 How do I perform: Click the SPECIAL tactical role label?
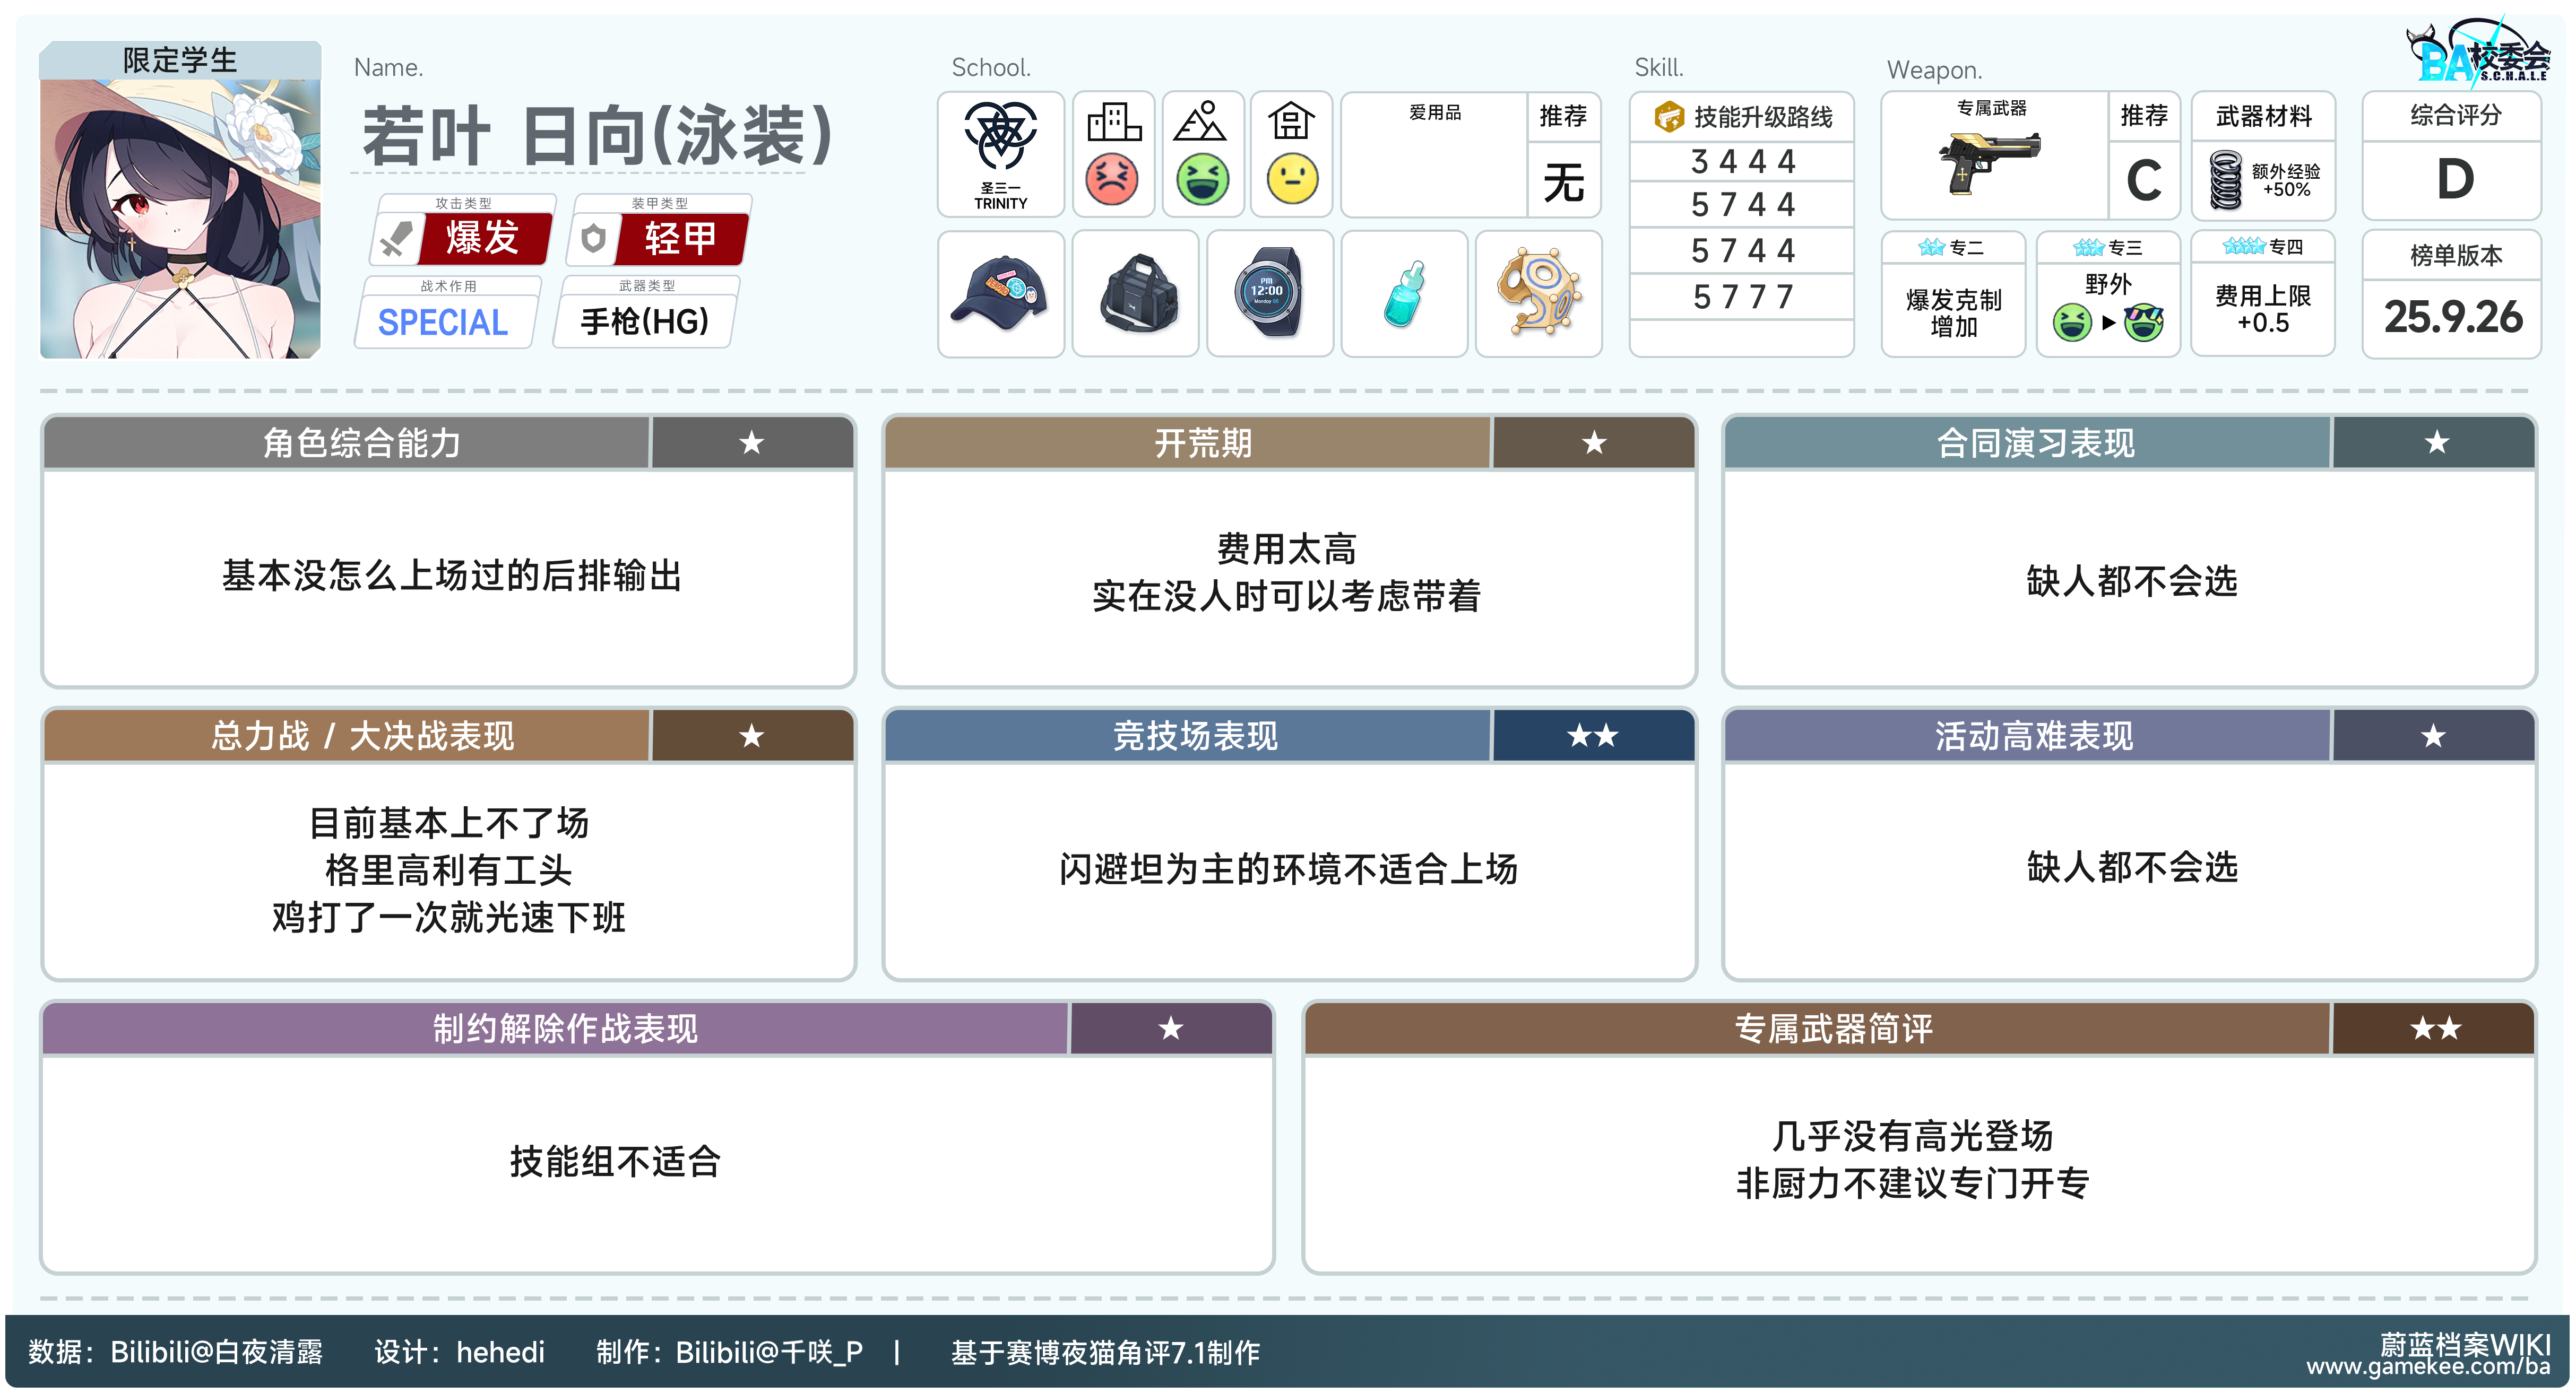pyautogui.click(x=443, y=323)
